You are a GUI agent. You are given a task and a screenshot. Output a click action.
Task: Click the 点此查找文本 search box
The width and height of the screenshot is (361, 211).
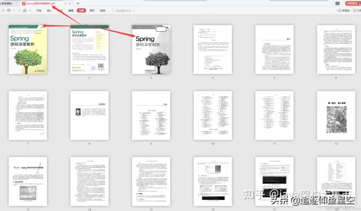122,11
